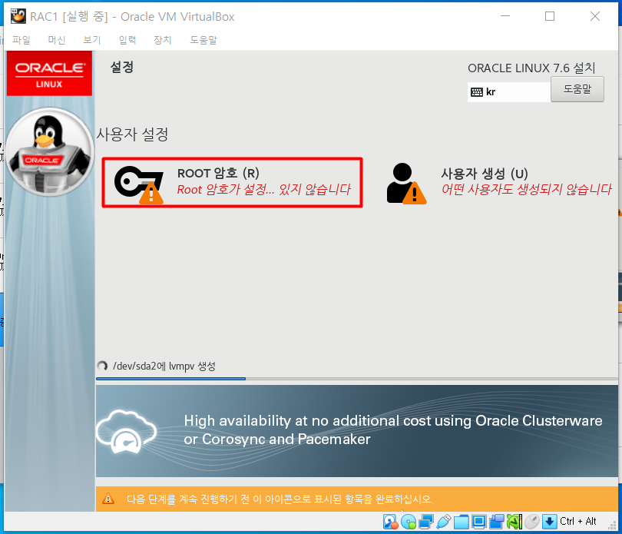The height and width of the screenshot is (534, 622).
Task: Click the user creation person icon
Action: [x=406, y=184]
